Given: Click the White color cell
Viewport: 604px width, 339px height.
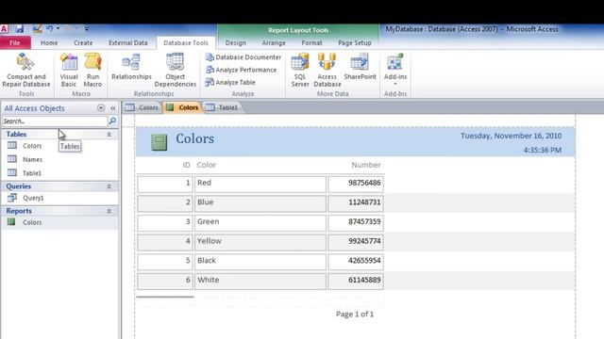Looking at the screenshot, I should [x=260, y=281].
